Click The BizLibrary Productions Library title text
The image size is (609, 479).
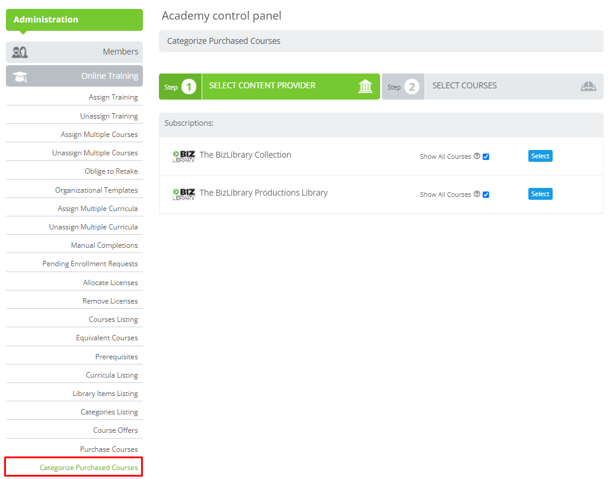pyautogui.click(x=263, y=193)
